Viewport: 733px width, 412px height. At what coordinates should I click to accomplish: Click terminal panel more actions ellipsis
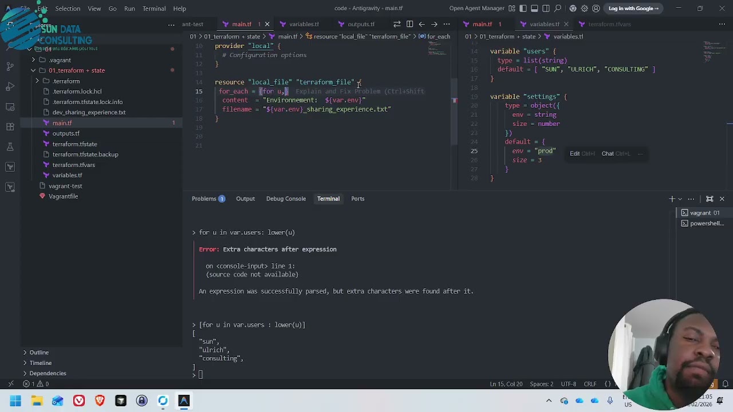691,199
